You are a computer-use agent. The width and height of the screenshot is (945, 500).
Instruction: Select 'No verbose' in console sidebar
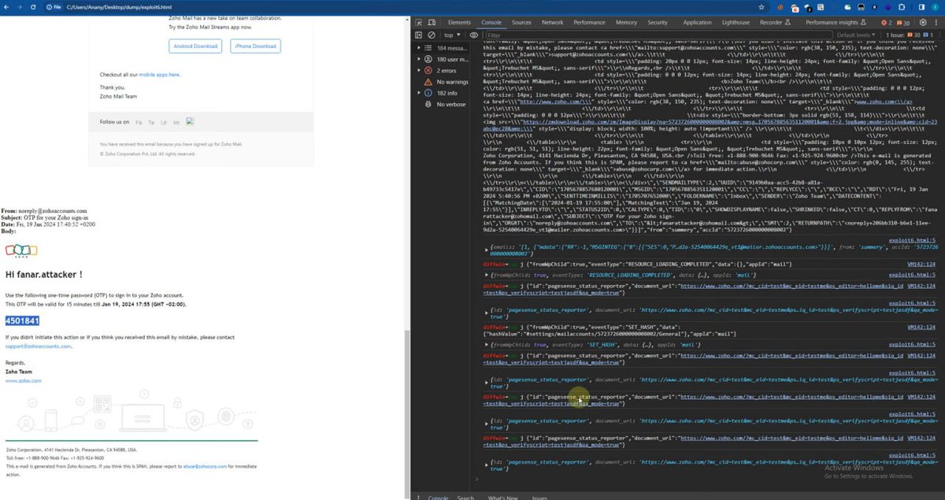coord(446,104)
